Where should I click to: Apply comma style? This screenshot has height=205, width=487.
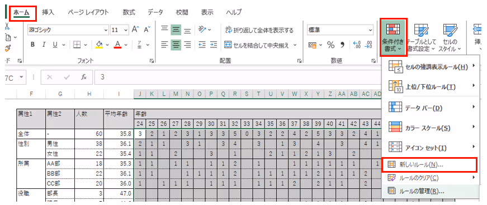[343, 45]
